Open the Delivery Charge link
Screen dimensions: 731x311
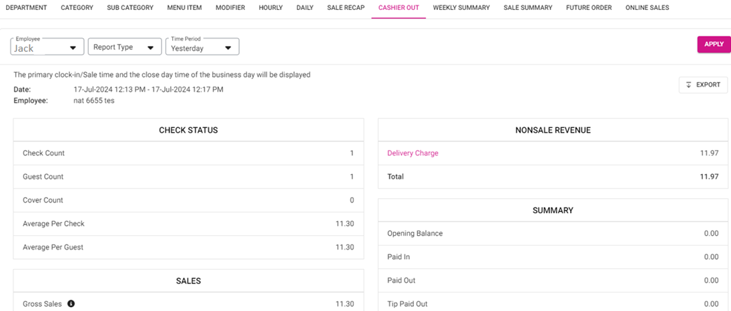(x=413, y=153)
